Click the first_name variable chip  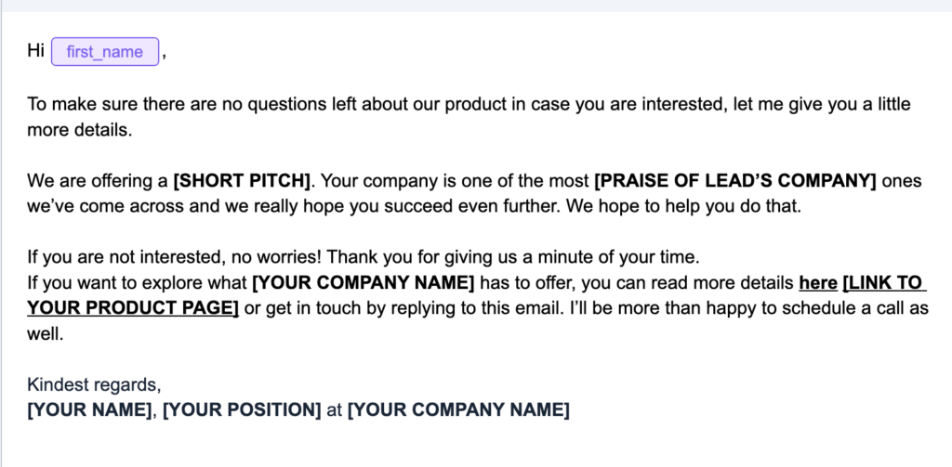(x=105, y=52)
